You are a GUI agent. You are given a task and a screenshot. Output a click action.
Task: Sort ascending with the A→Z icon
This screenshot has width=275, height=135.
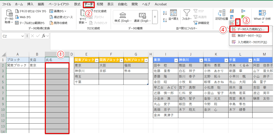coord(165,13)
